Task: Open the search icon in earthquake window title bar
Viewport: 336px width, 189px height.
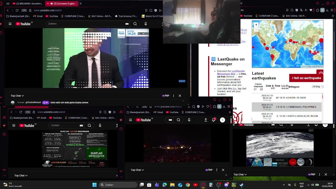Action: tap(318, 3)
